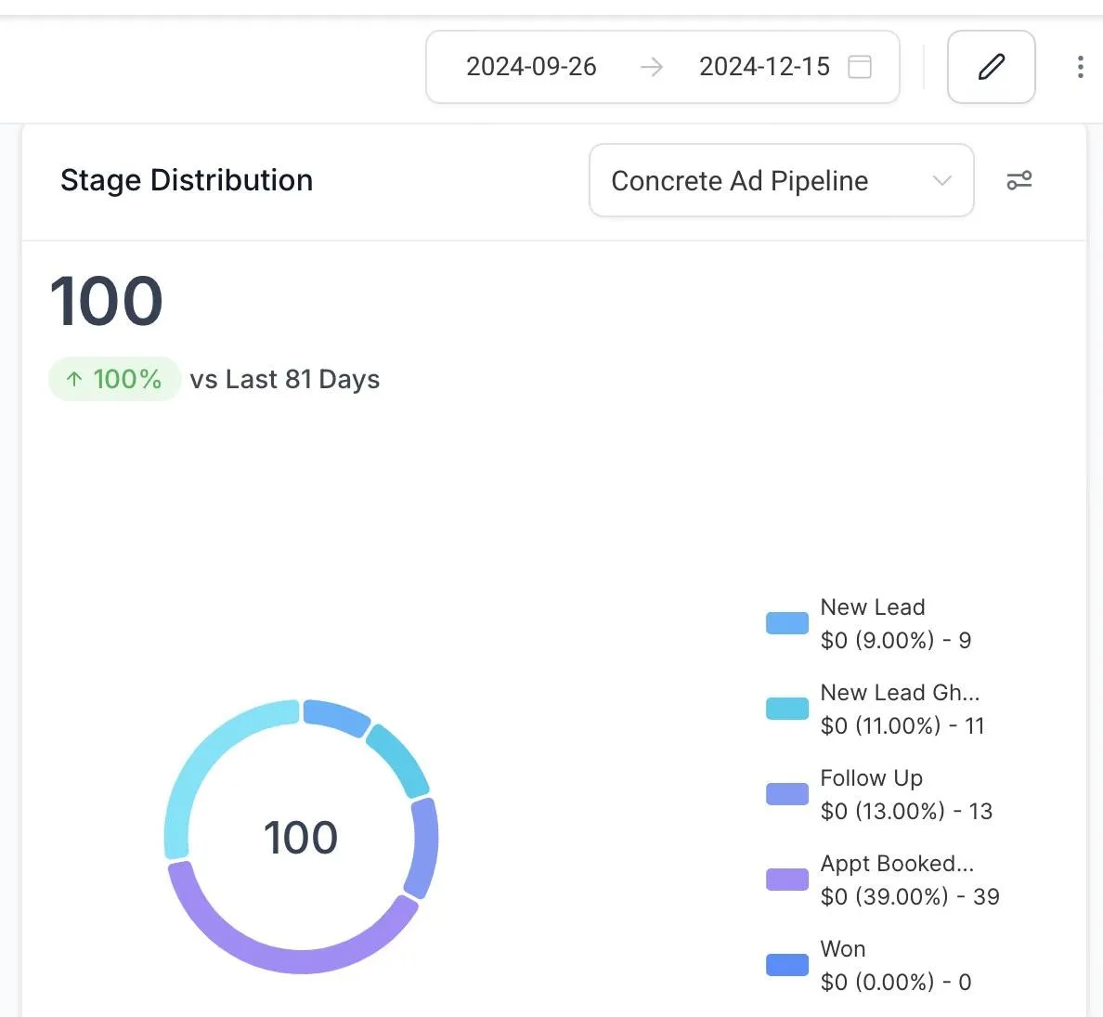The width and height of the screenshot is (1103, 1017).
Task: Click the Appt Booked... legend label
Action: click(897, 864)
